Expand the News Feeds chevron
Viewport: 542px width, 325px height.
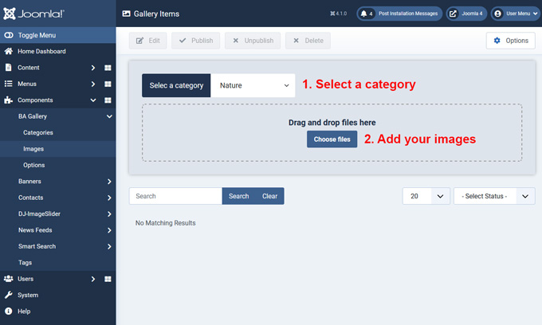pos(109,230)
